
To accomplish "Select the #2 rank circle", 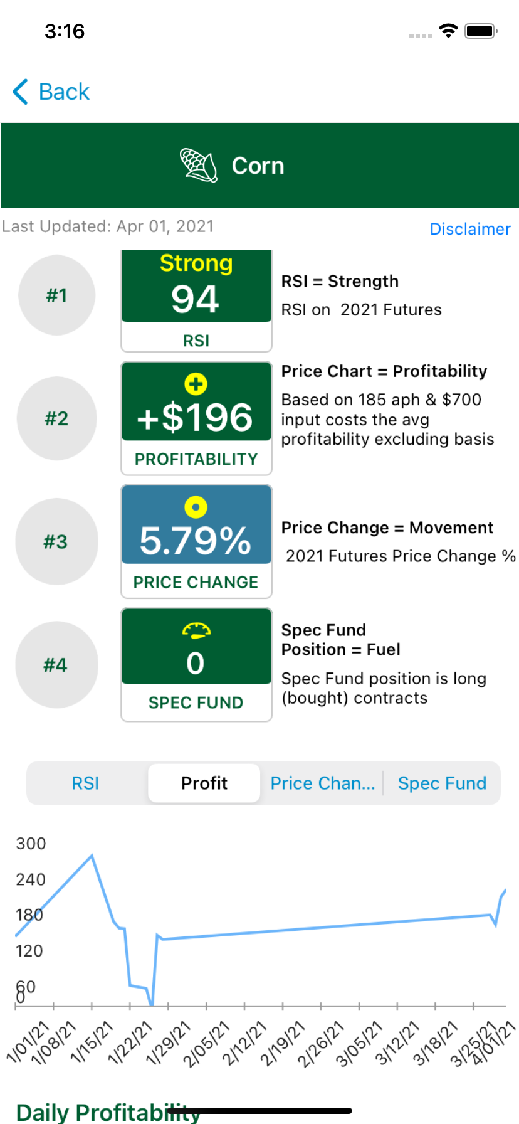I will 56,418.
